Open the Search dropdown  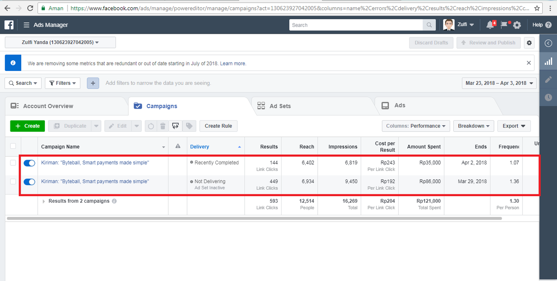(x=23, y=83)
